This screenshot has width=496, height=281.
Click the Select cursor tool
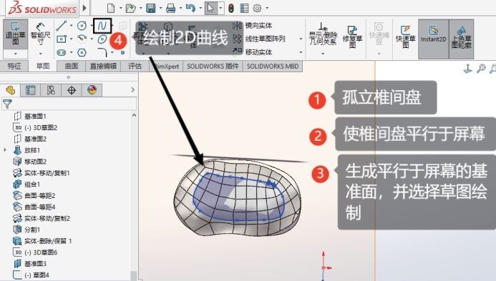pos(210,8)
